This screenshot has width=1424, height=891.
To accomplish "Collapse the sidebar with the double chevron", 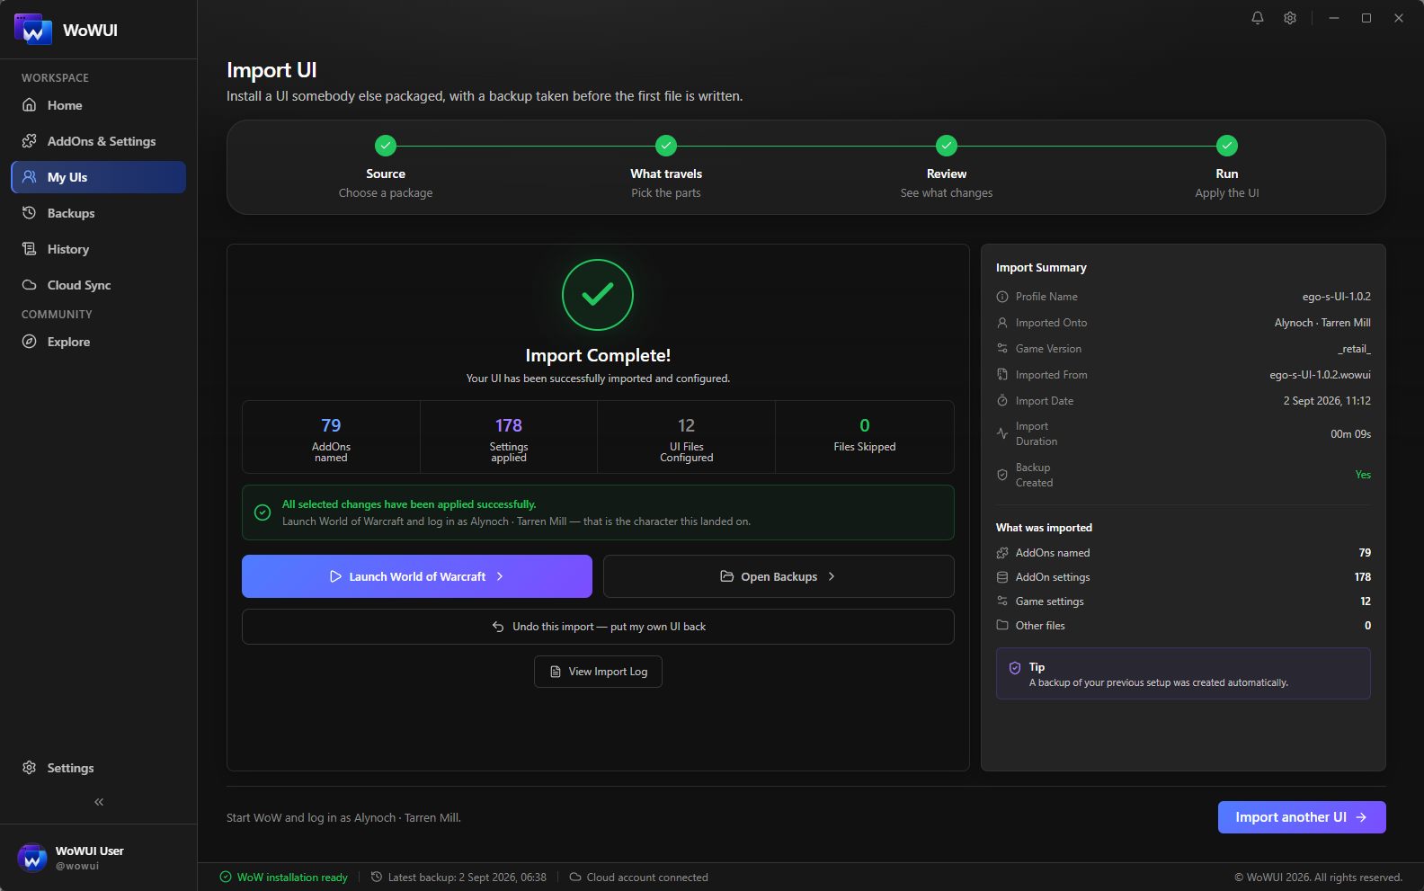I will click(99, 802).
